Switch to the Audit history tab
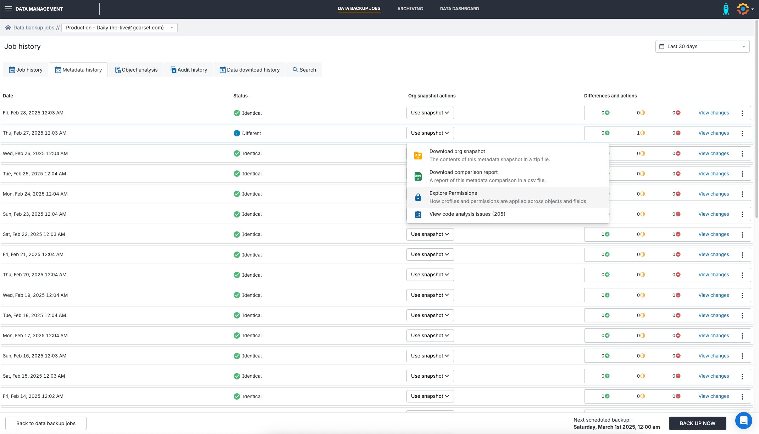This screenshot has width=759, height=434. pyautogui.click(x=189, y=70)
